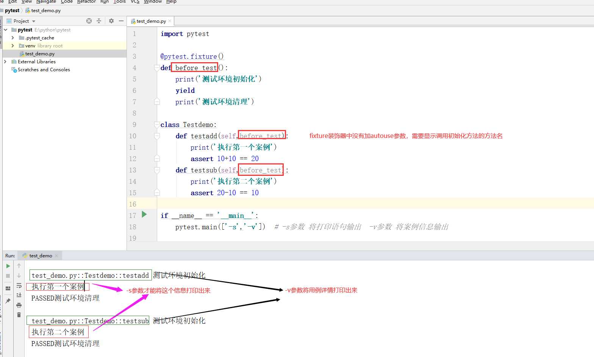Screen dimensions: 594x357
Task: Open the Code menu
Action: pyautogui.click(x=67, y=2)
